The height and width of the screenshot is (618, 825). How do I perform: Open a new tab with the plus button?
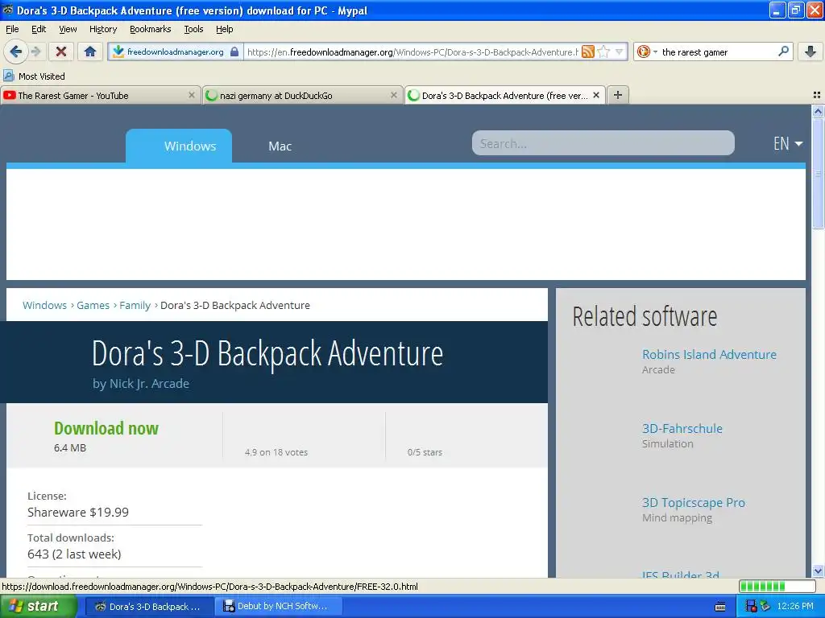(618, 95)
